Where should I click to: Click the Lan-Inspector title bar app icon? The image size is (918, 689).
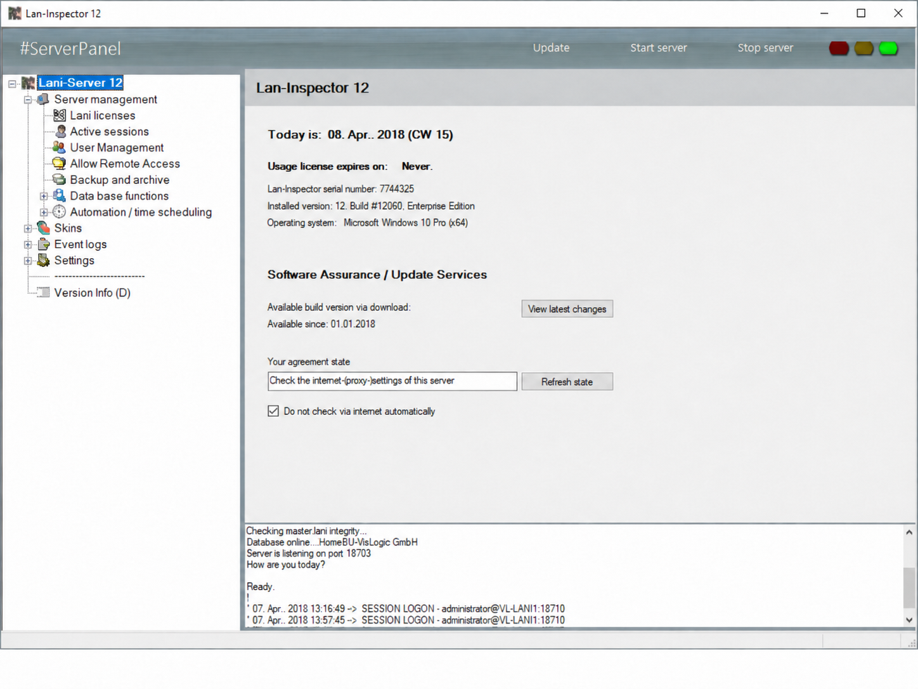[15, 13]
